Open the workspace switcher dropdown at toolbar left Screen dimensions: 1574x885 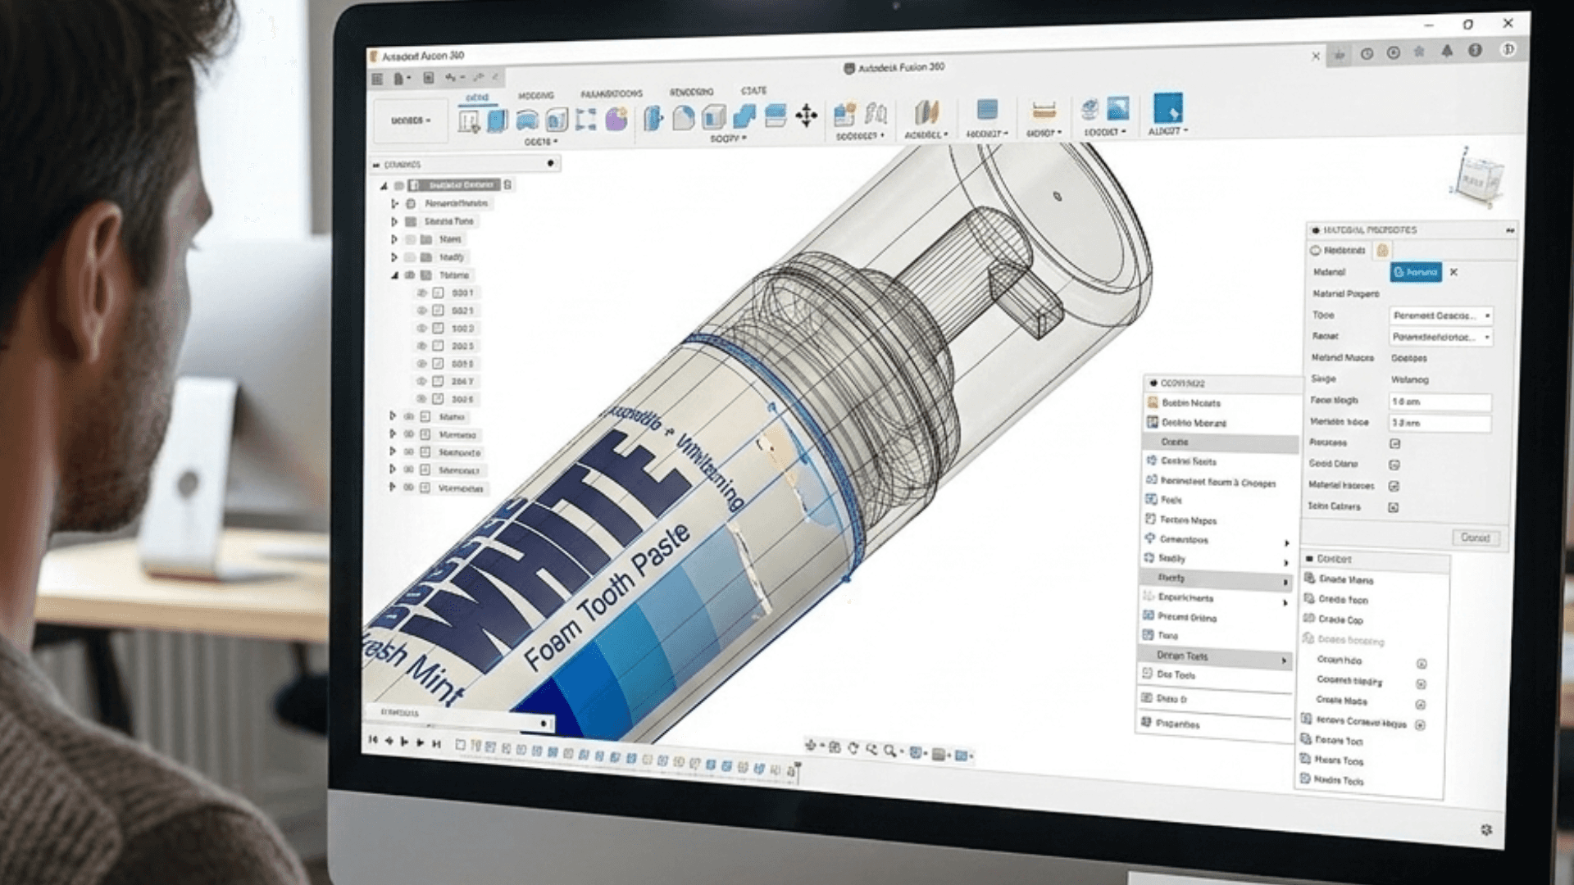tap(411, 120)
